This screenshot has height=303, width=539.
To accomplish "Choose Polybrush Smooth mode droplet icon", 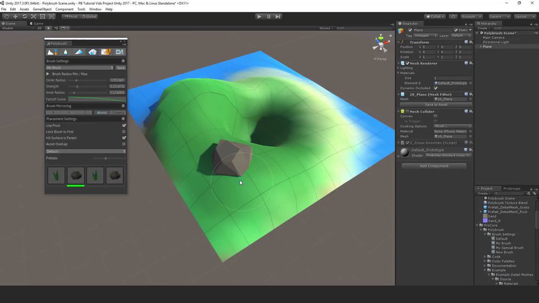I will tap(66, 52).
